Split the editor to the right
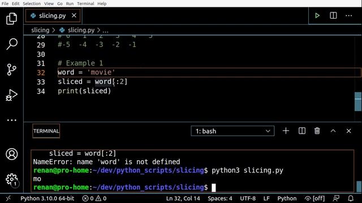The image size is (362, 203). 333,16
